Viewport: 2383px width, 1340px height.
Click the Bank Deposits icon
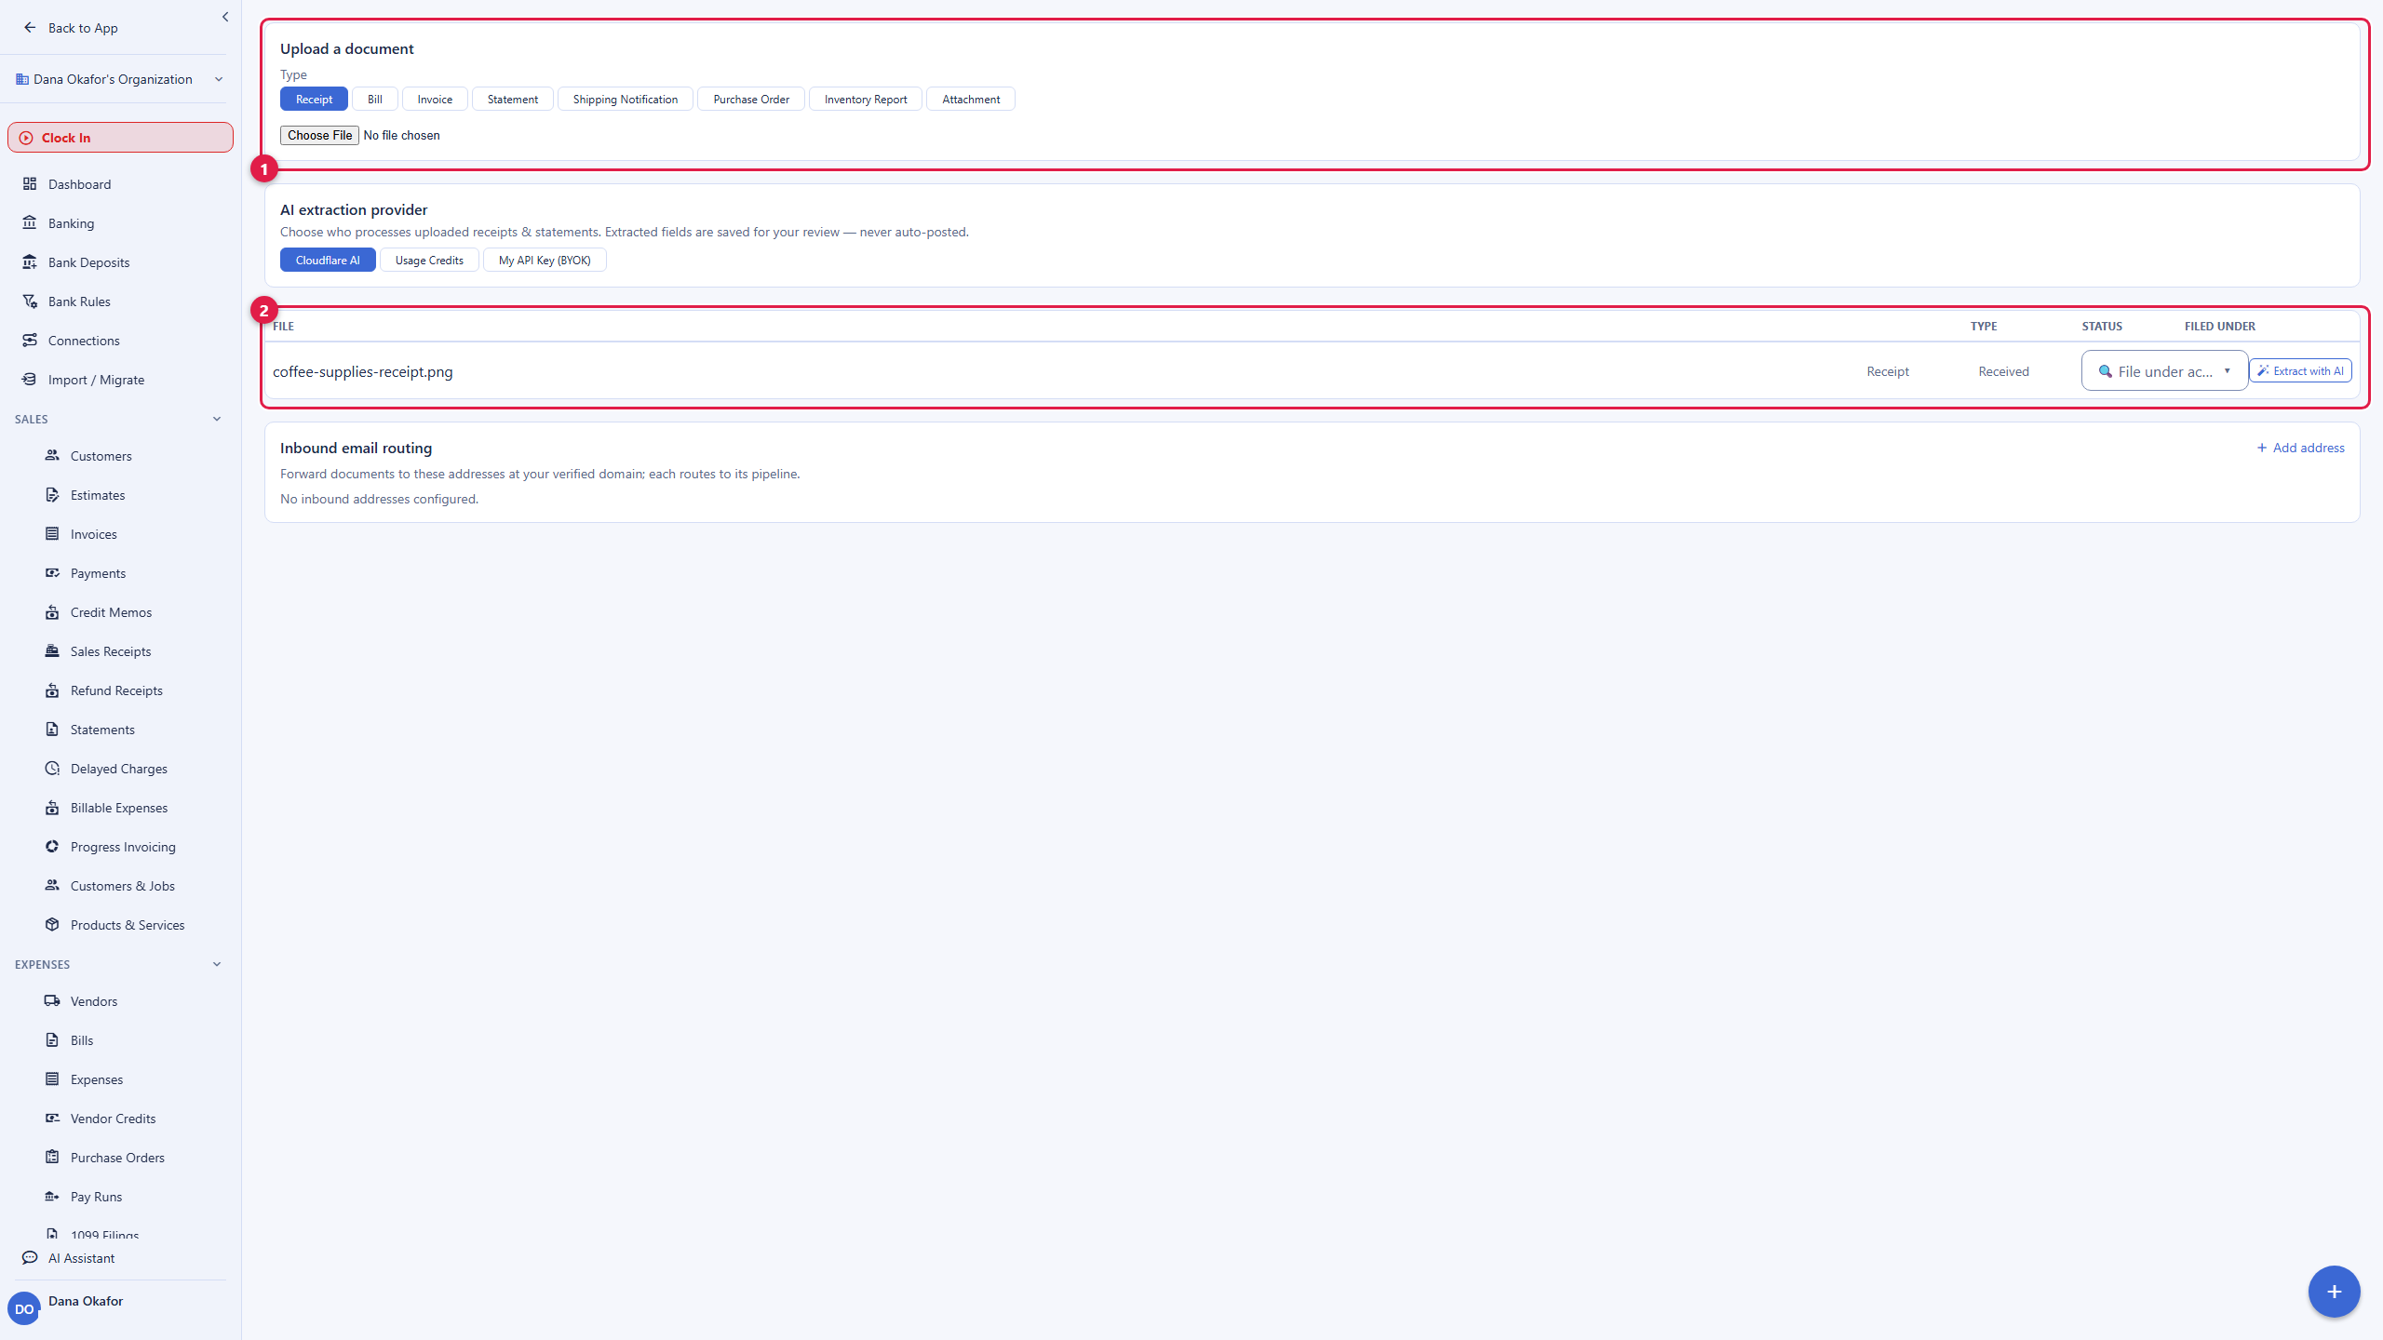click(30, 262)
